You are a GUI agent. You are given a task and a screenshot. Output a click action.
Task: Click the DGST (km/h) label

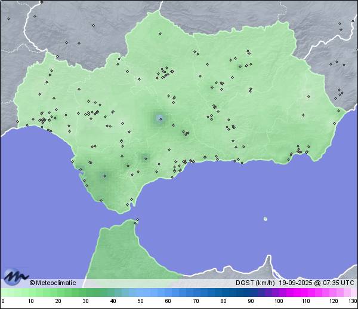coord(255,283)
